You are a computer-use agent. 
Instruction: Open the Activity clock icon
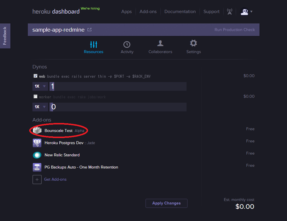pyautogui.click(x=127, y=45)
